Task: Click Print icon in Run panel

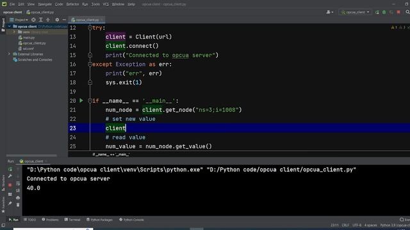Action: 18,198
